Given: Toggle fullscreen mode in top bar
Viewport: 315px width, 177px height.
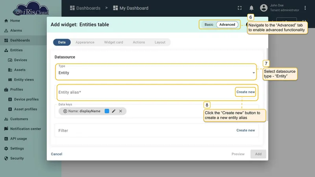Looking at the screenshot, I should pos(240,8).
